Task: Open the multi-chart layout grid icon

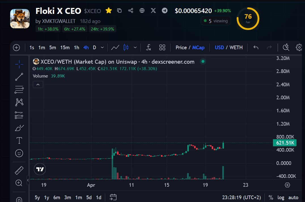Action: pos(162,48)
